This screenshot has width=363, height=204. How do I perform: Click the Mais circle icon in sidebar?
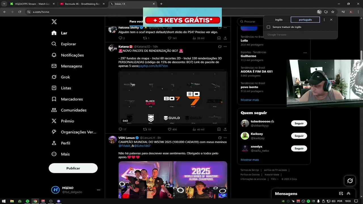coord(54,154)
